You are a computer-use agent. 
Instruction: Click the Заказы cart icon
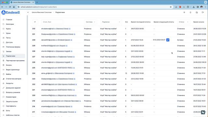[x=4, y=51]
